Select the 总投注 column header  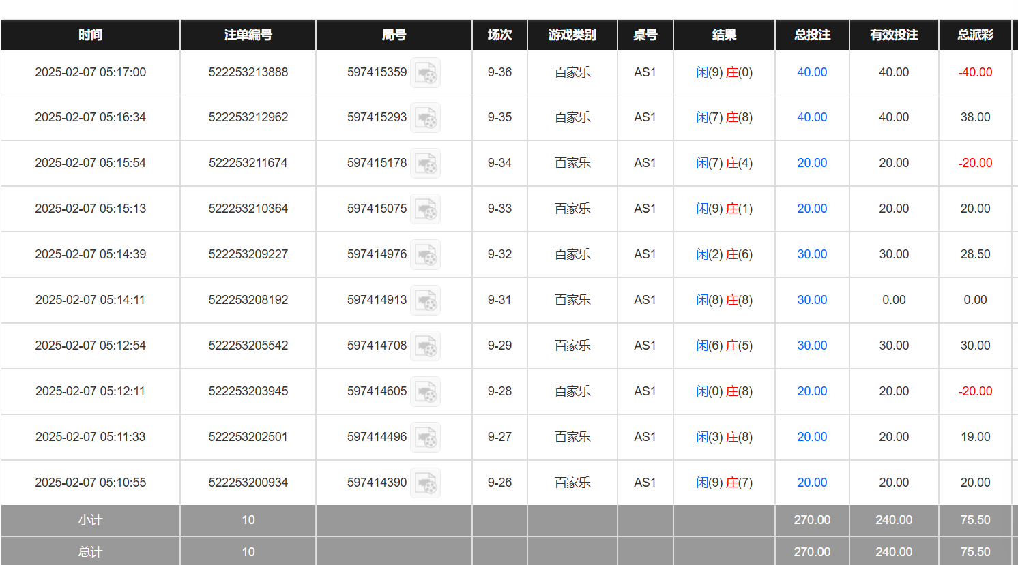pyautogui.click(x=811, y=35)
